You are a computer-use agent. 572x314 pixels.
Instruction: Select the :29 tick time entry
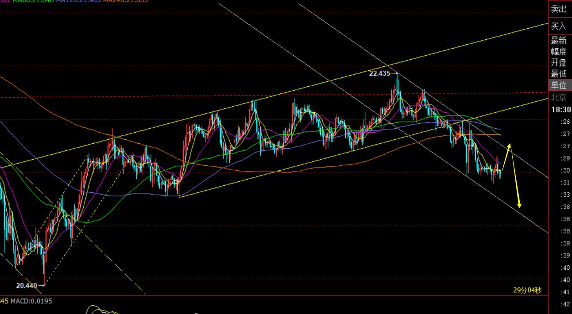(x=565, y=158)
